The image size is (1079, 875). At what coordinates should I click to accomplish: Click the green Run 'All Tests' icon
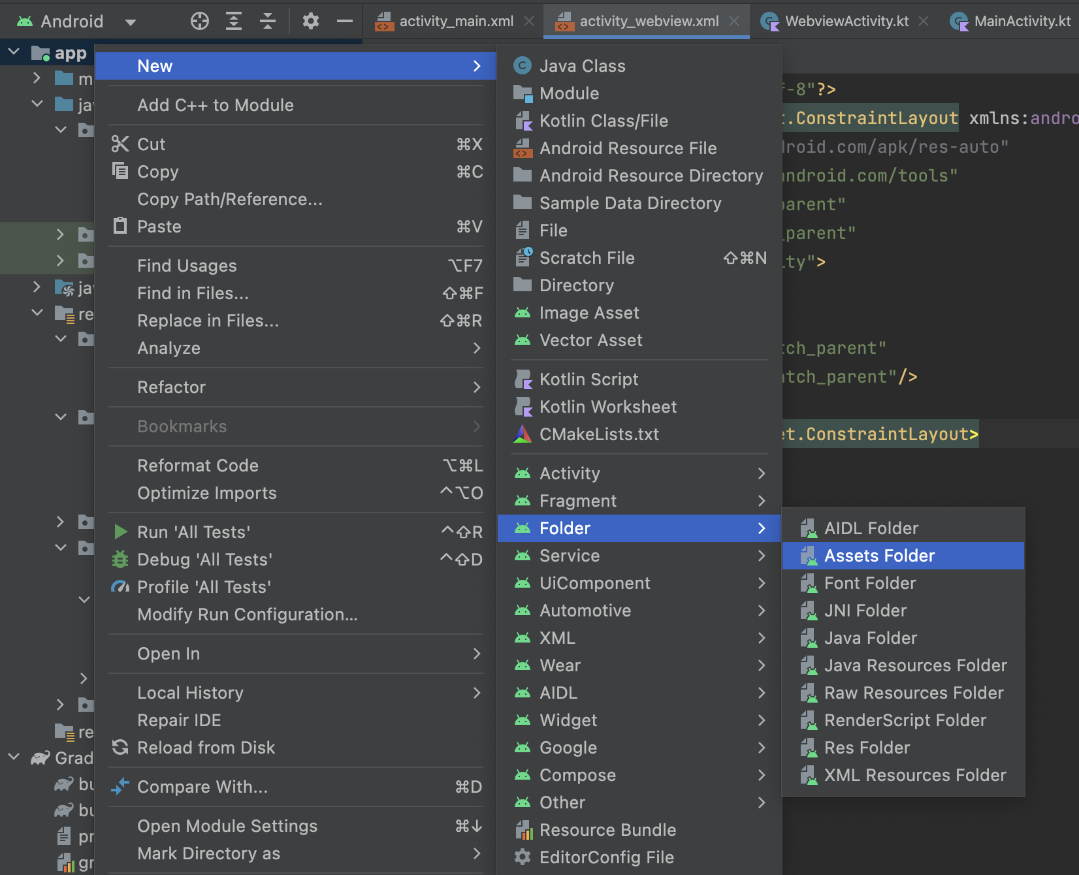point(120,532)
